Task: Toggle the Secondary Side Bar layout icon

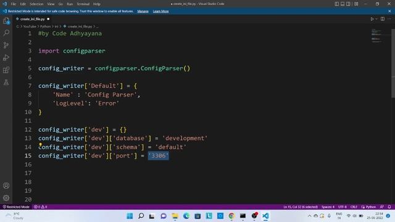Action: (348, 4)
